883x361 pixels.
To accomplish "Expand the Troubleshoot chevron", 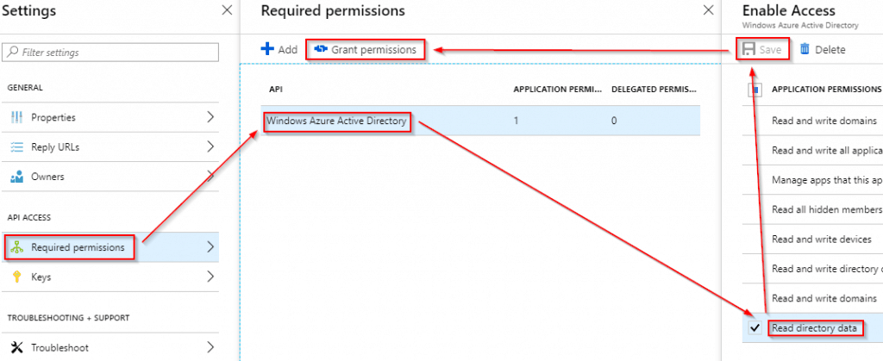I will 210,347.
